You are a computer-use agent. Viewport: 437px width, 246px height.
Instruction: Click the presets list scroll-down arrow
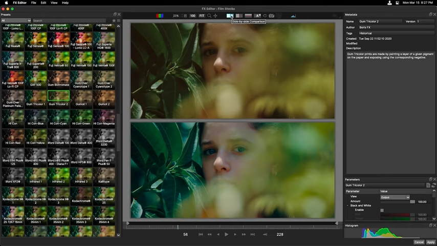pos(118,235)
